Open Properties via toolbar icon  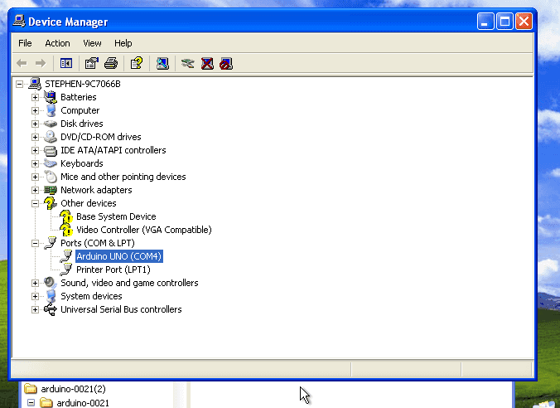point(92,64)
